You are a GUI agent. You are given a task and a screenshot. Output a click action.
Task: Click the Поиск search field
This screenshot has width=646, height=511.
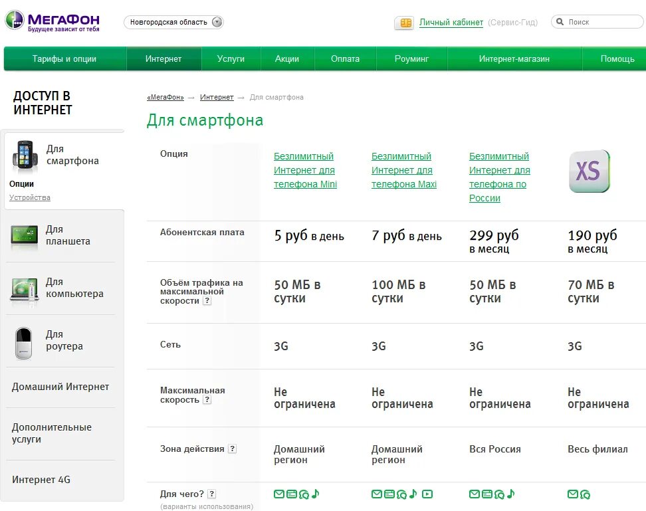coord(597,22)
